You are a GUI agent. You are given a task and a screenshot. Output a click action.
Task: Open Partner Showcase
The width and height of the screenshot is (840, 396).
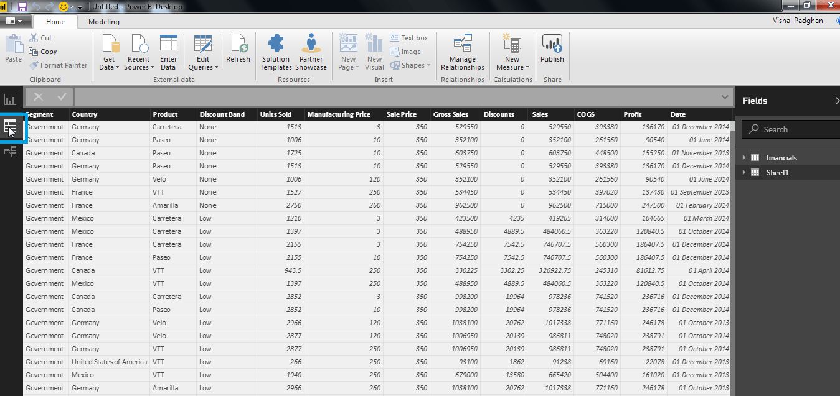click(x=311, y=53)
